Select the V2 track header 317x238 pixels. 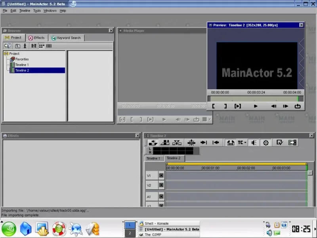[152, 185]
